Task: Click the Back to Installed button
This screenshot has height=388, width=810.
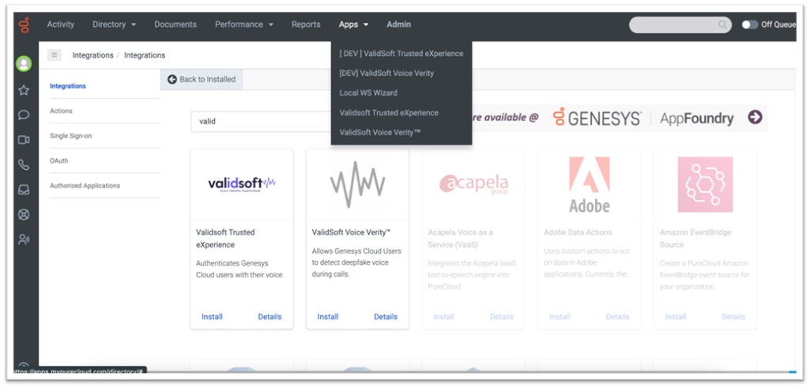Action: click(202, 80)
